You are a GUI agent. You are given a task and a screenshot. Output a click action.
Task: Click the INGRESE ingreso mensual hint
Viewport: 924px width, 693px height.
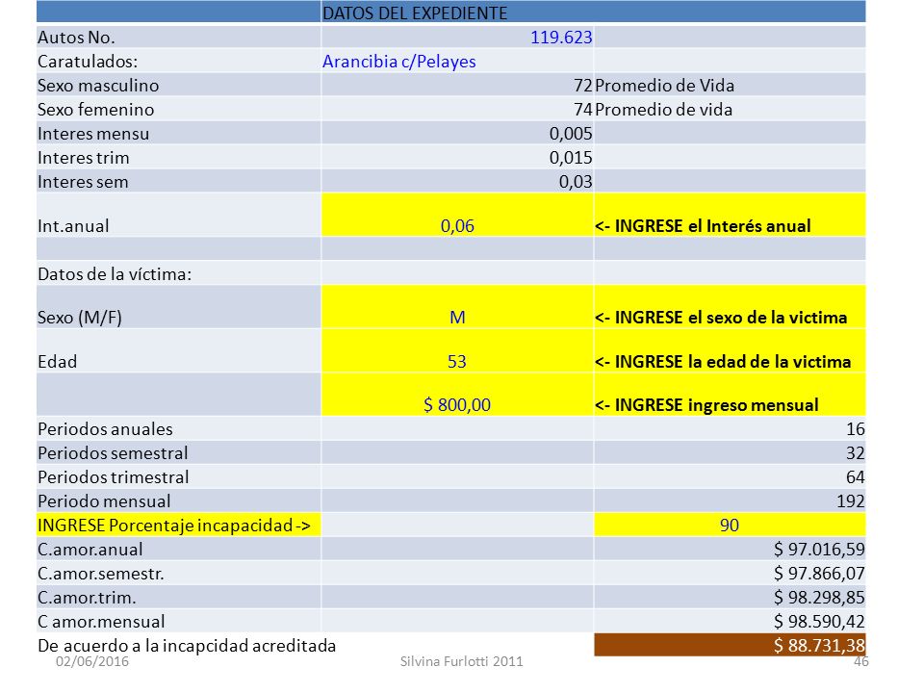[706, 405]
